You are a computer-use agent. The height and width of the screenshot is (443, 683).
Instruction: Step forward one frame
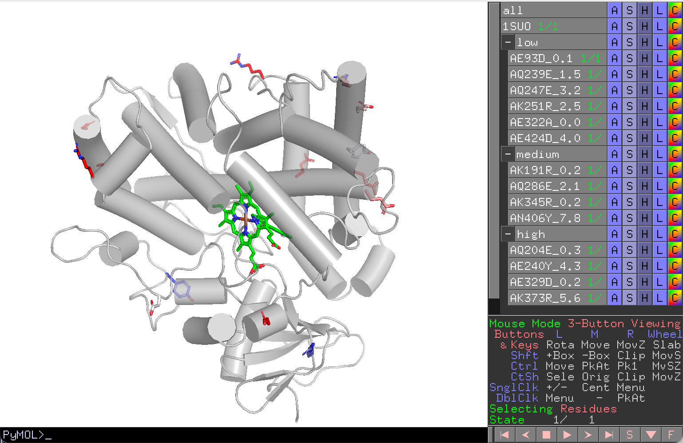coord(588,435)
